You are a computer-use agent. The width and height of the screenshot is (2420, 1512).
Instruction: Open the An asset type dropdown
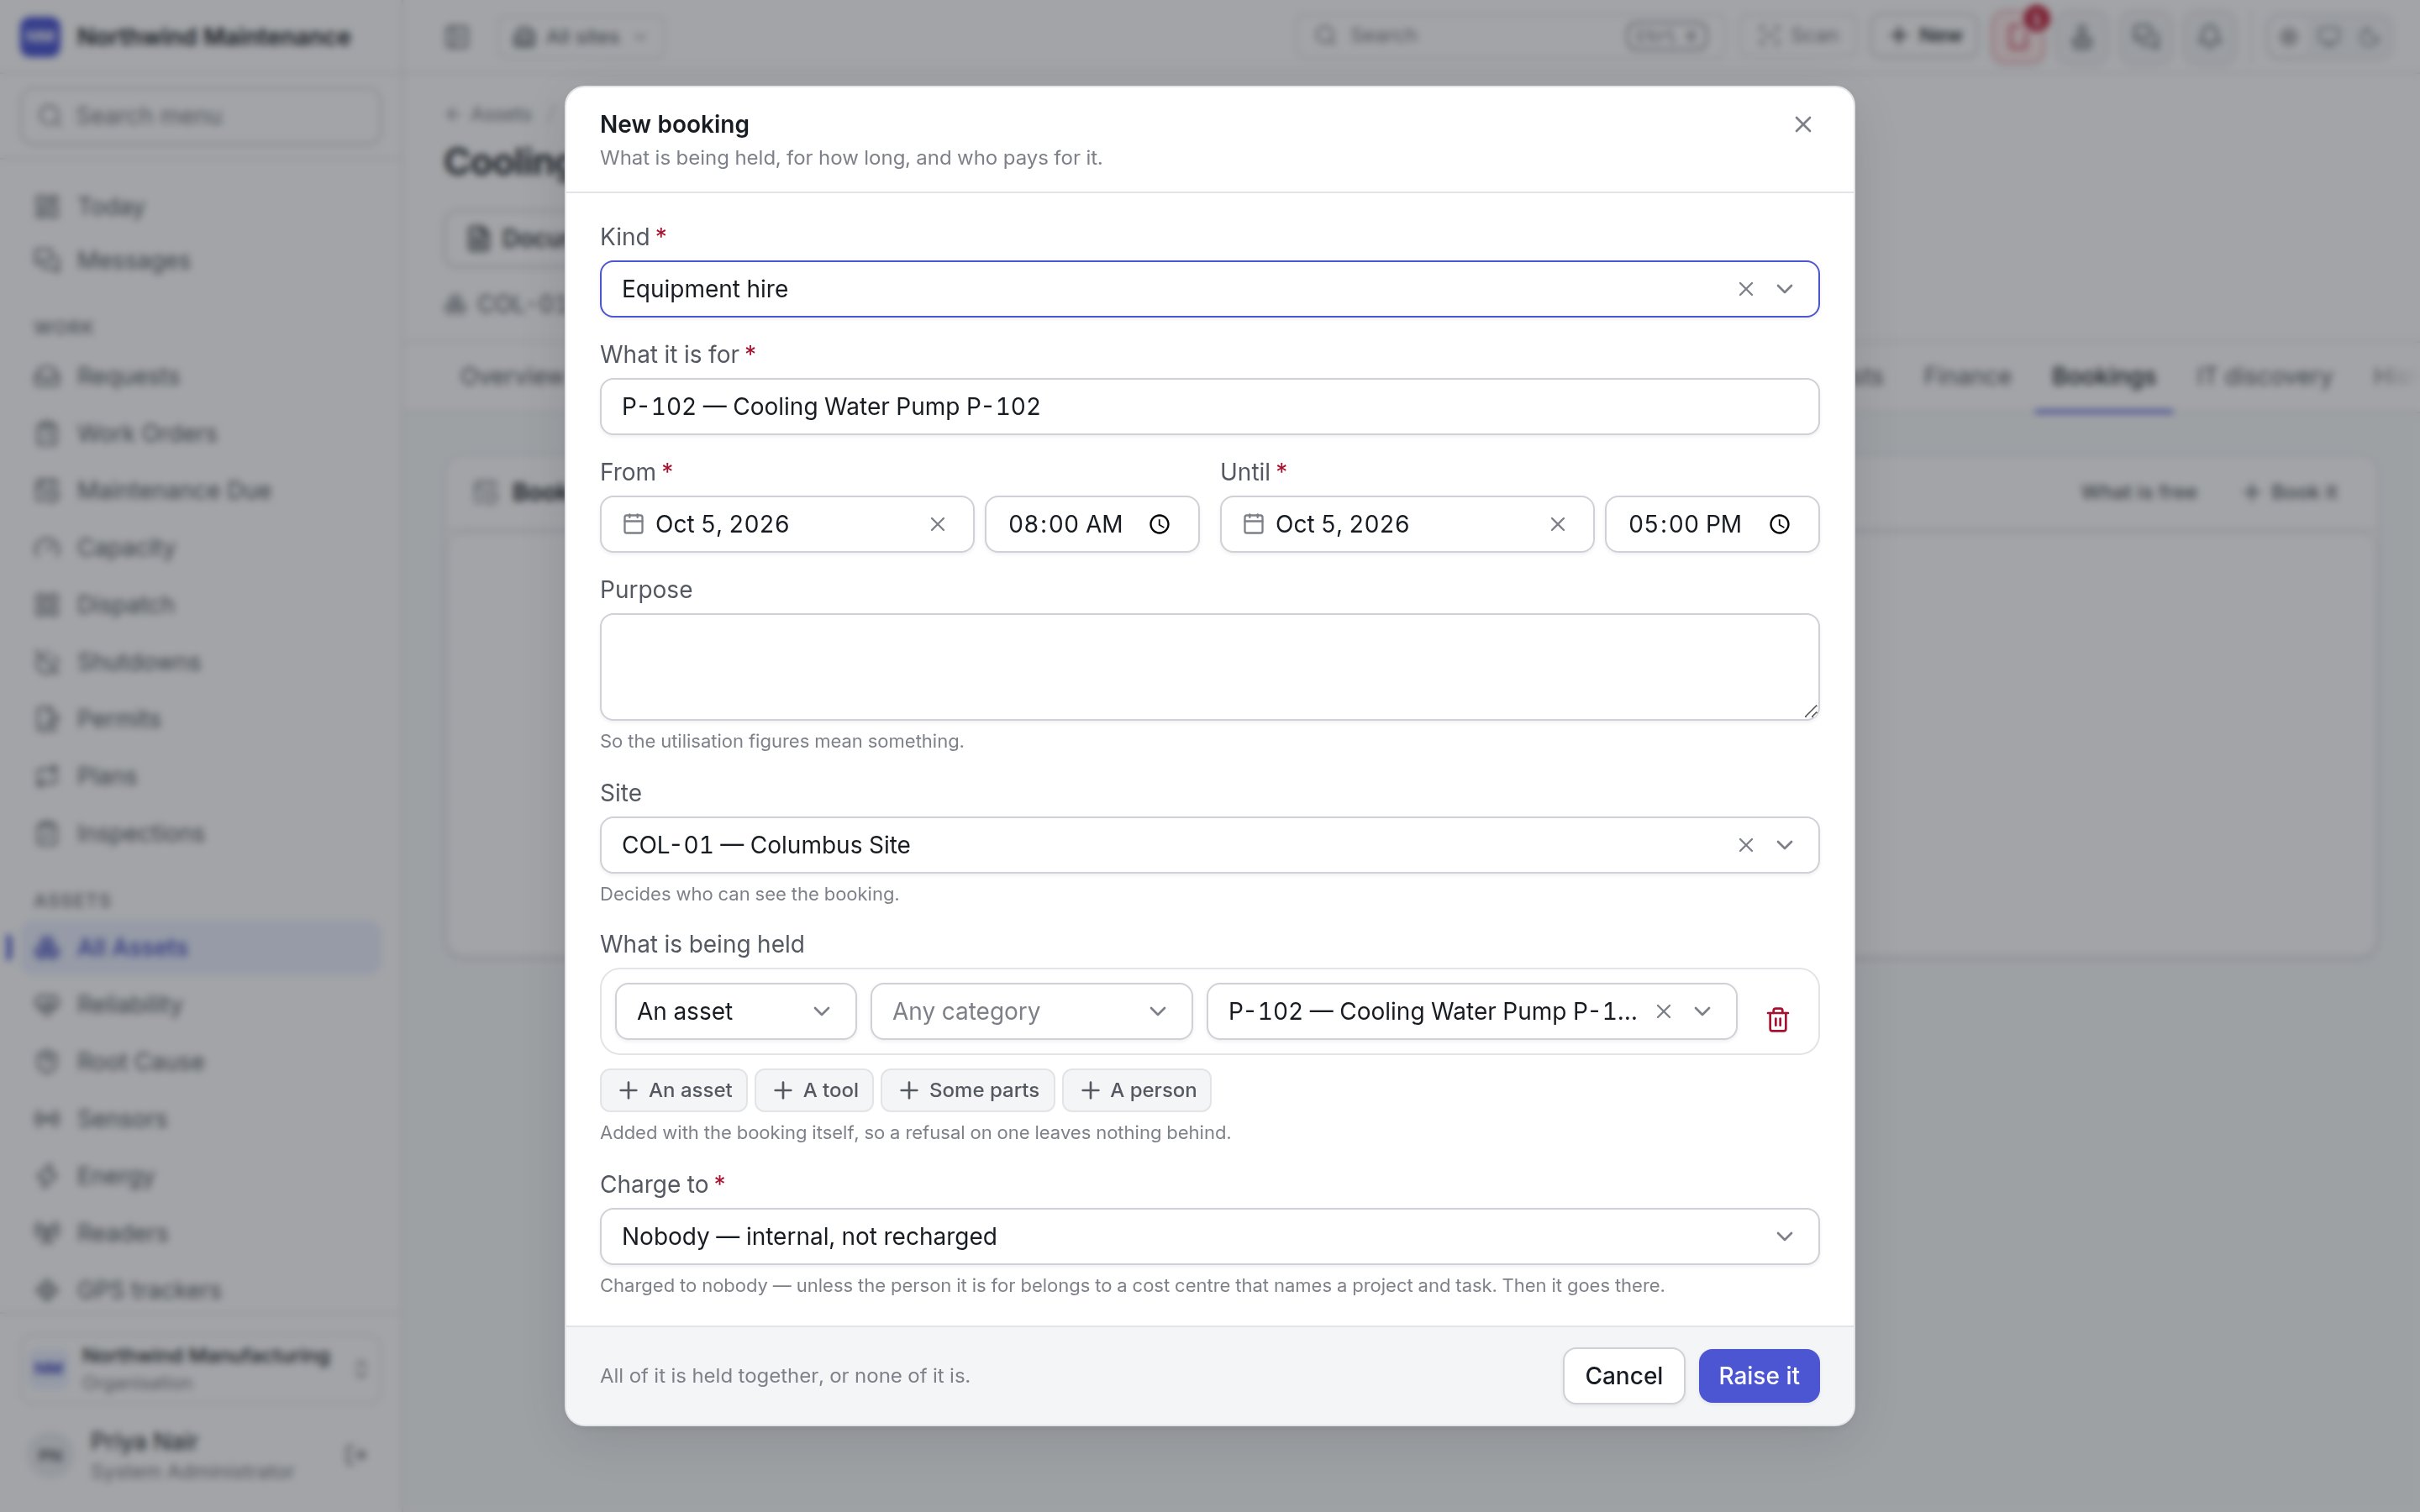(735, 1011)
